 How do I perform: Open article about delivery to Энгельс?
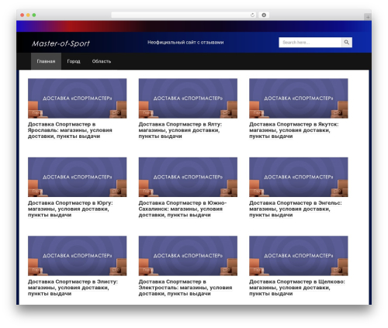pyautogui.click(x=296, y=209)
